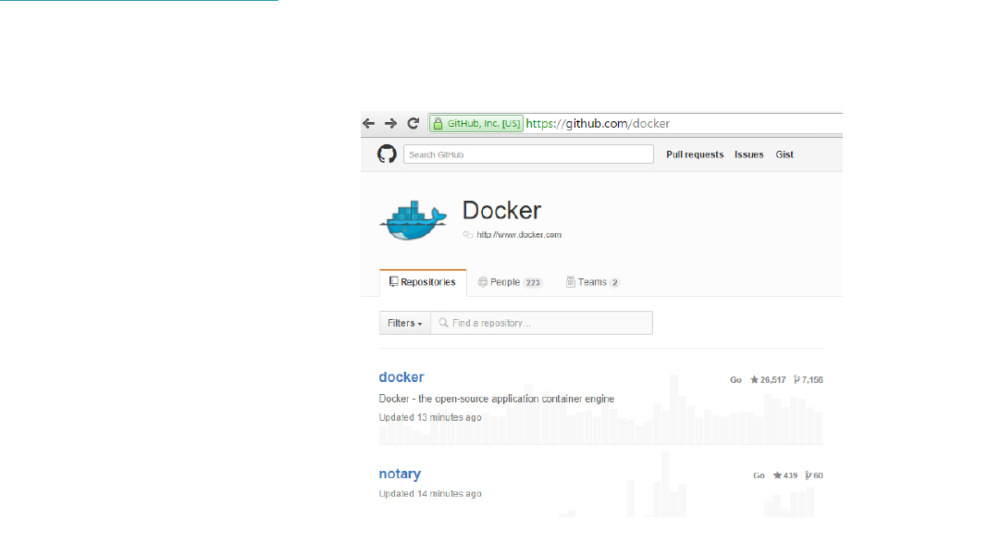This screenshot has width=988, height=555.
Task: Click the star count 439 for notary
Action: point(785,475)
